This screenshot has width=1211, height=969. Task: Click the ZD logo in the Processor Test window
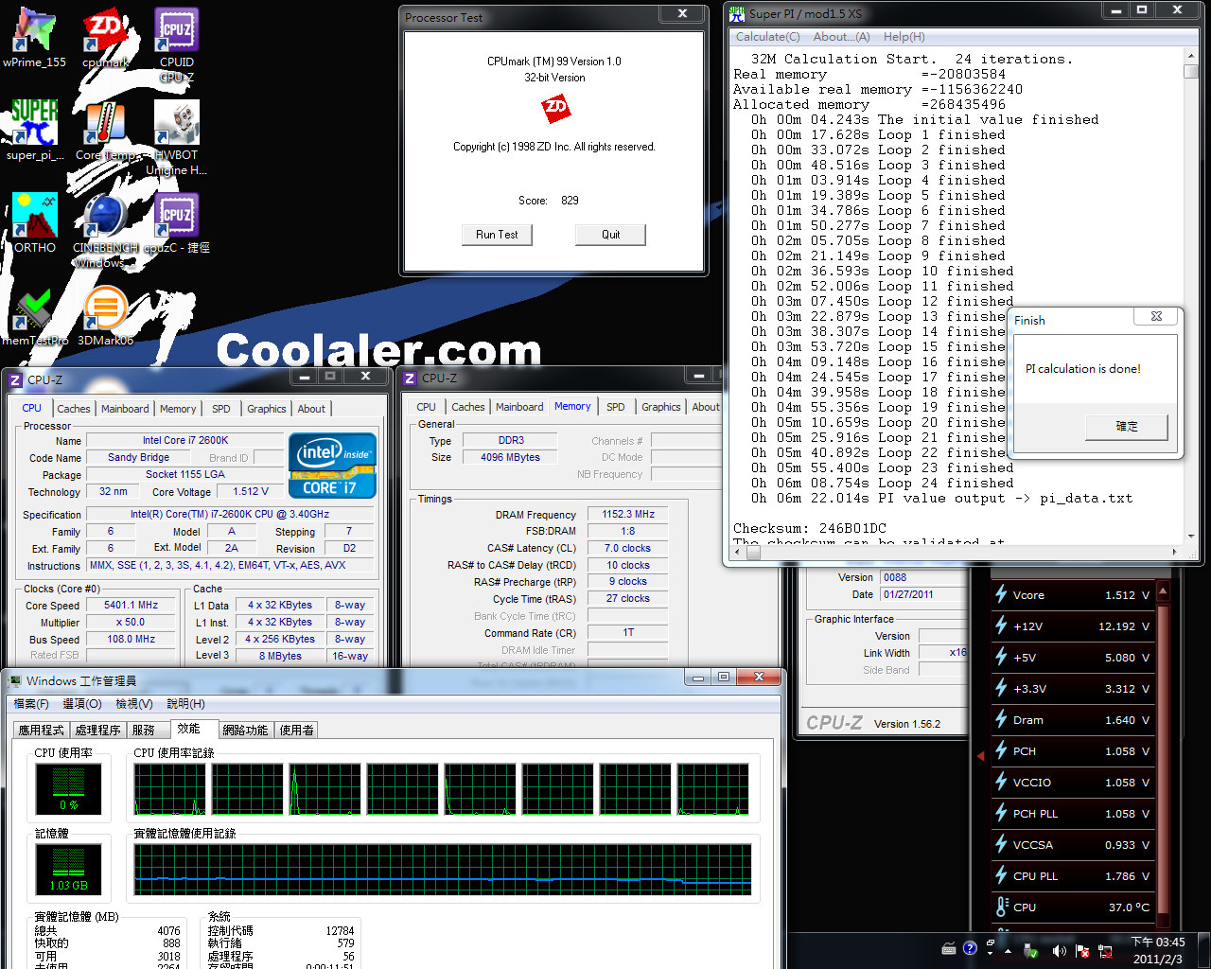point(555,109)
